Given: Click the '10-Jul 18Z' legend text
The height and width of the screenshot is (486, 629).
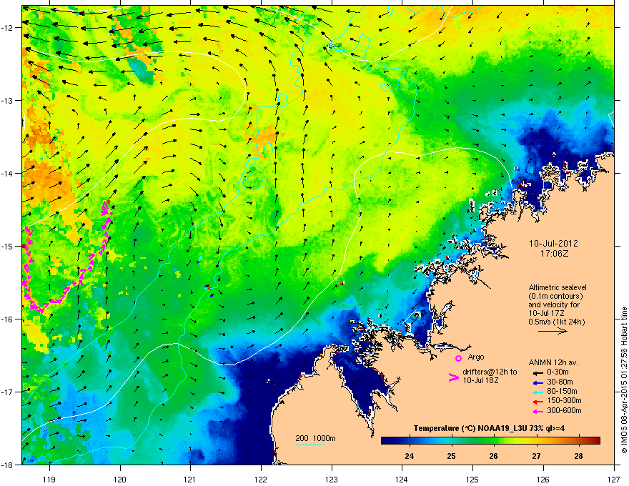Looking at the screenshot, I should point(480,380).
